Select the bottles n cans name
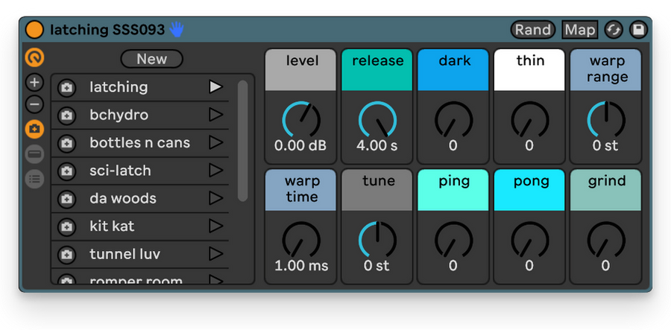 click(139, 143)
